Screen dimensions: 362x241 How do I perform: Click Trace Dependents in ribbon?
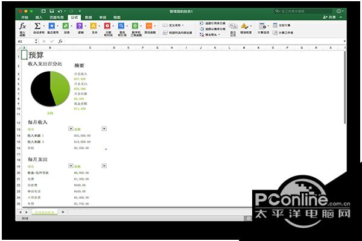212,29
